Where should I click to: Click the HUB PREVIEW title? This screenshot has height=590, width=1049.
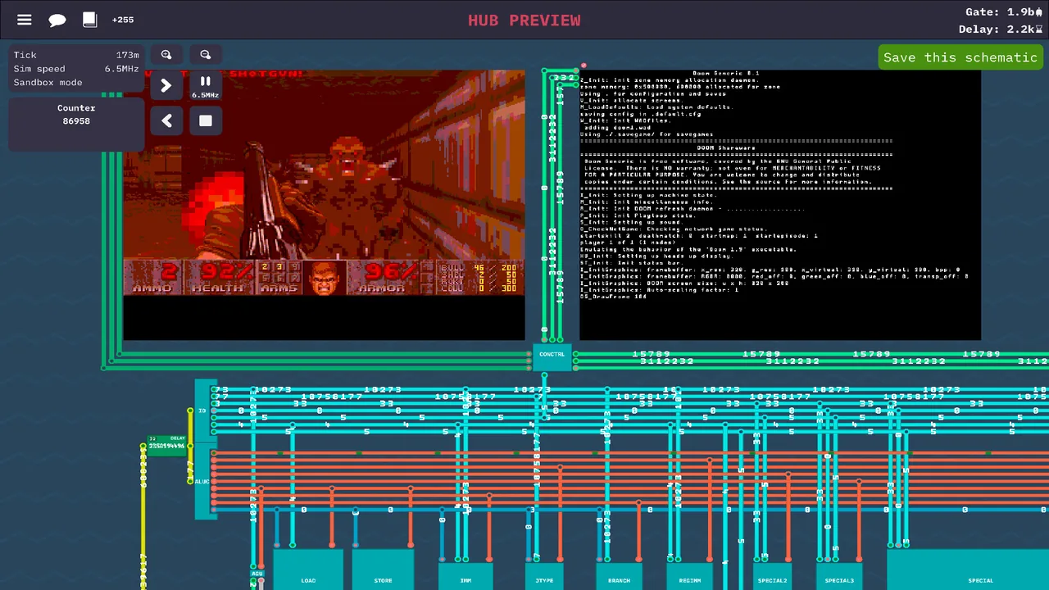[524, 20]
